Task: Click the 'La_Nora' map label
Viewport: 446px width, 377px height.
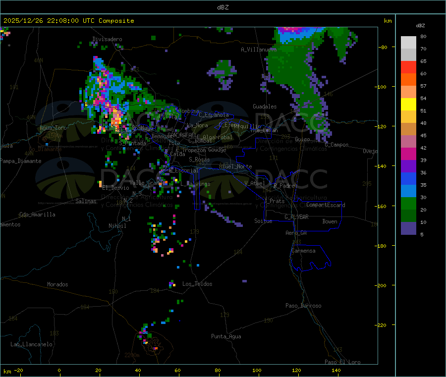Action: 197,125
